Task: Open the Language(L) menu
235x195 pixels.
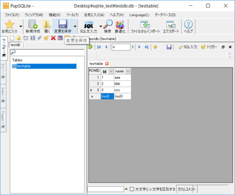Action: pos(139,15)
